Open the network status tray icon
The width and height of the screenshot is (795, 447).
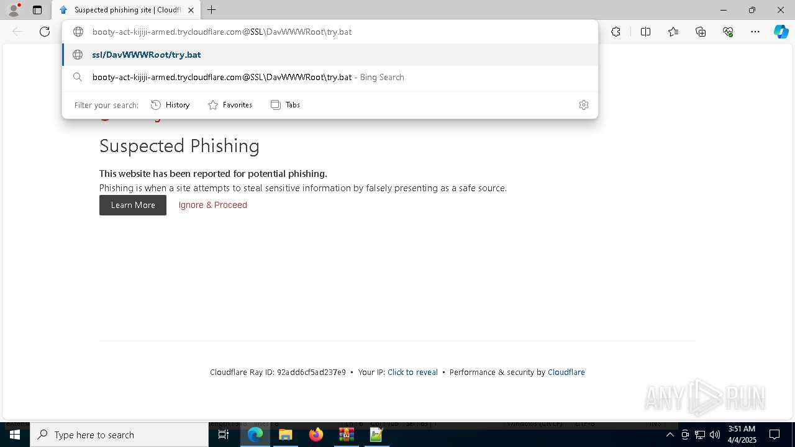pyautogui.click(x=700, y=435)
